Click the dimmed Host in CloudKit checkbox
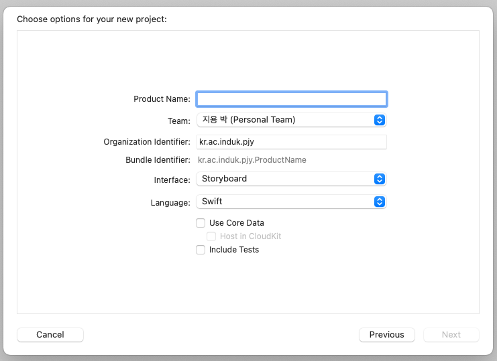This screenshot has width=497, height=361. pyautogui.click(x=211, y=236)
